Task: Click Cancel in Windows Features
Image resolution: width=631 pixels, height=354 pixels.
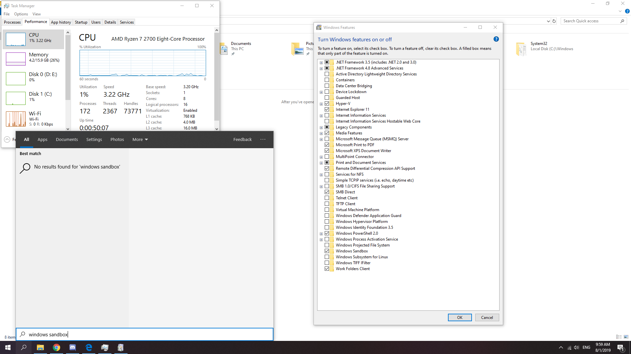Action: coord(487,317)
